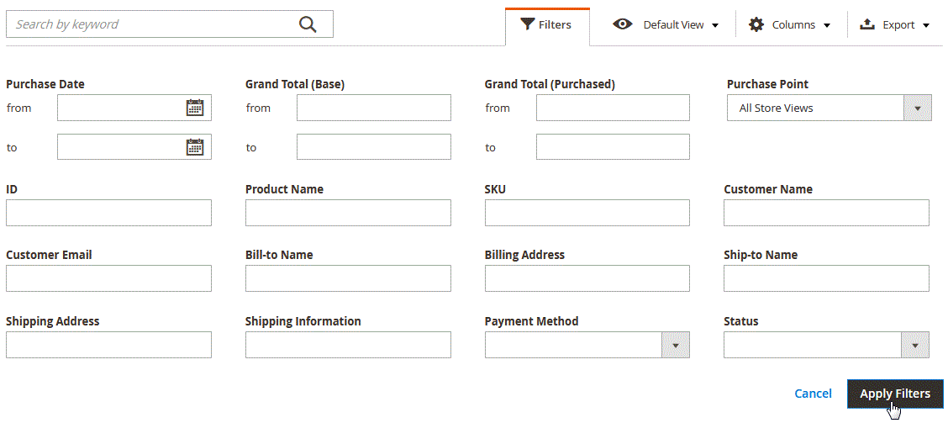Open the Export menu arrow

(925, 25)
